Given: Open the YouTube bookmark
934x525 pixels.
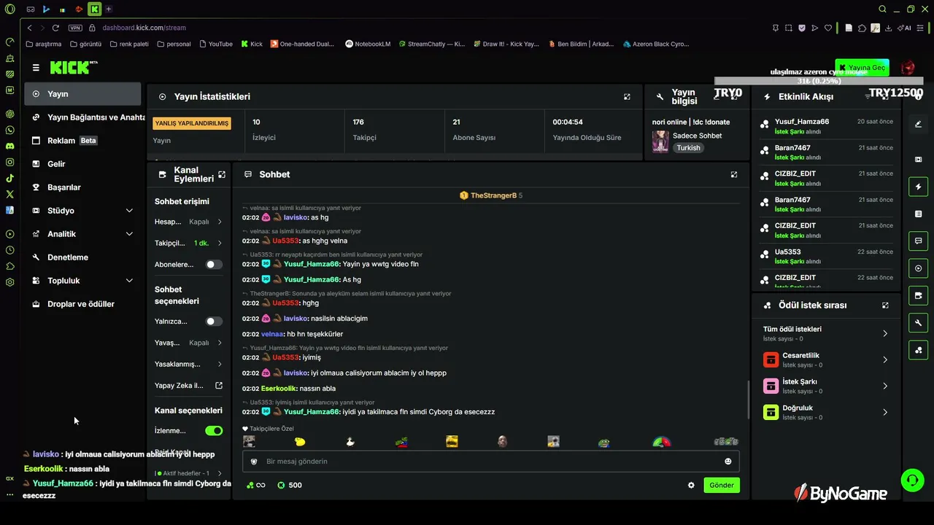Looking at the screenshot, I should pos(215,44).
